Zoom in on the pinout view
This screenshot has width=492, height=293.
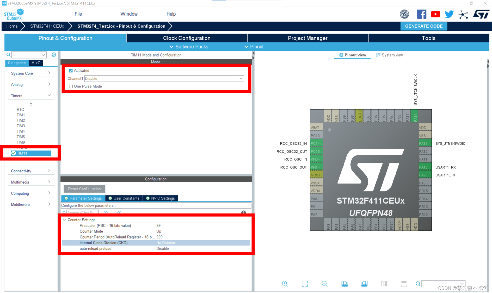click(285, 284)
